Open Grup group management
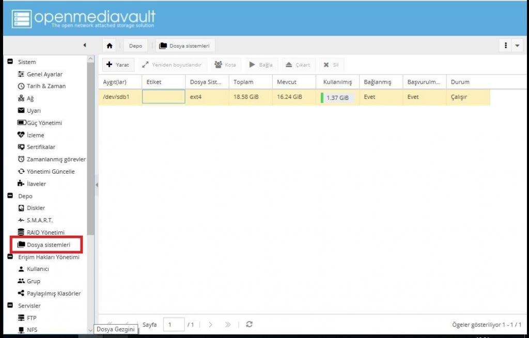 [x=29, y=281]
